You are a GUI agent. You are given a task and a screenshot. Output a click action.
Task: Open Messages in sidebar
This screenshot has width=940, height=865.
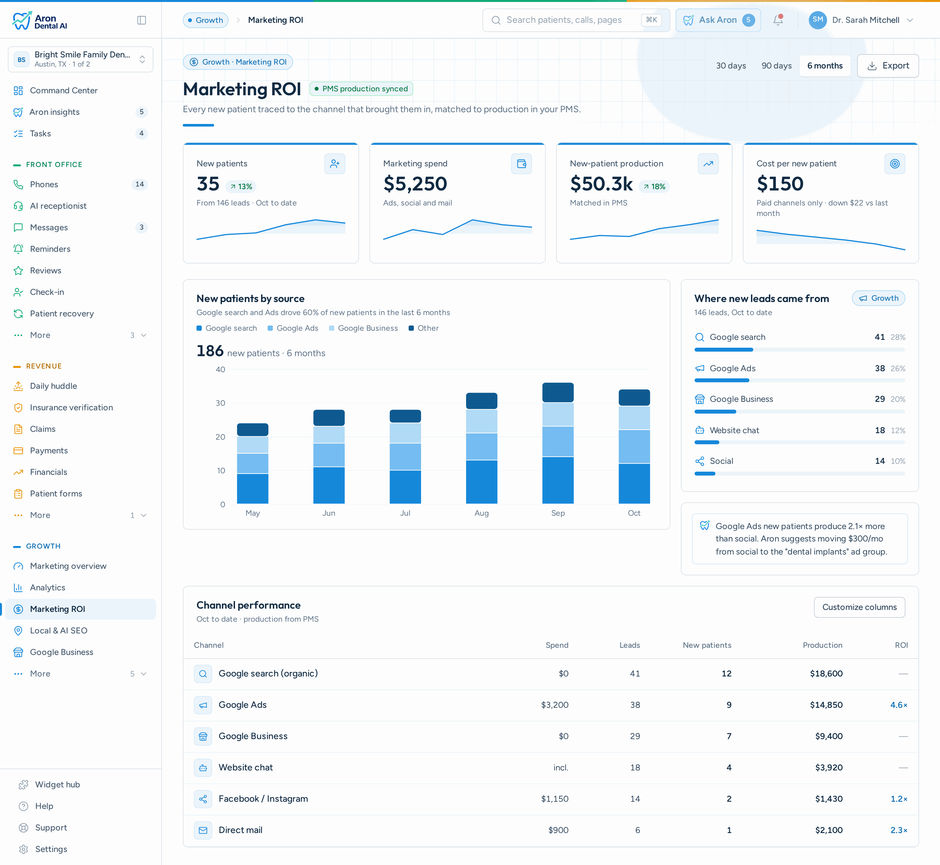click(81, 227)
